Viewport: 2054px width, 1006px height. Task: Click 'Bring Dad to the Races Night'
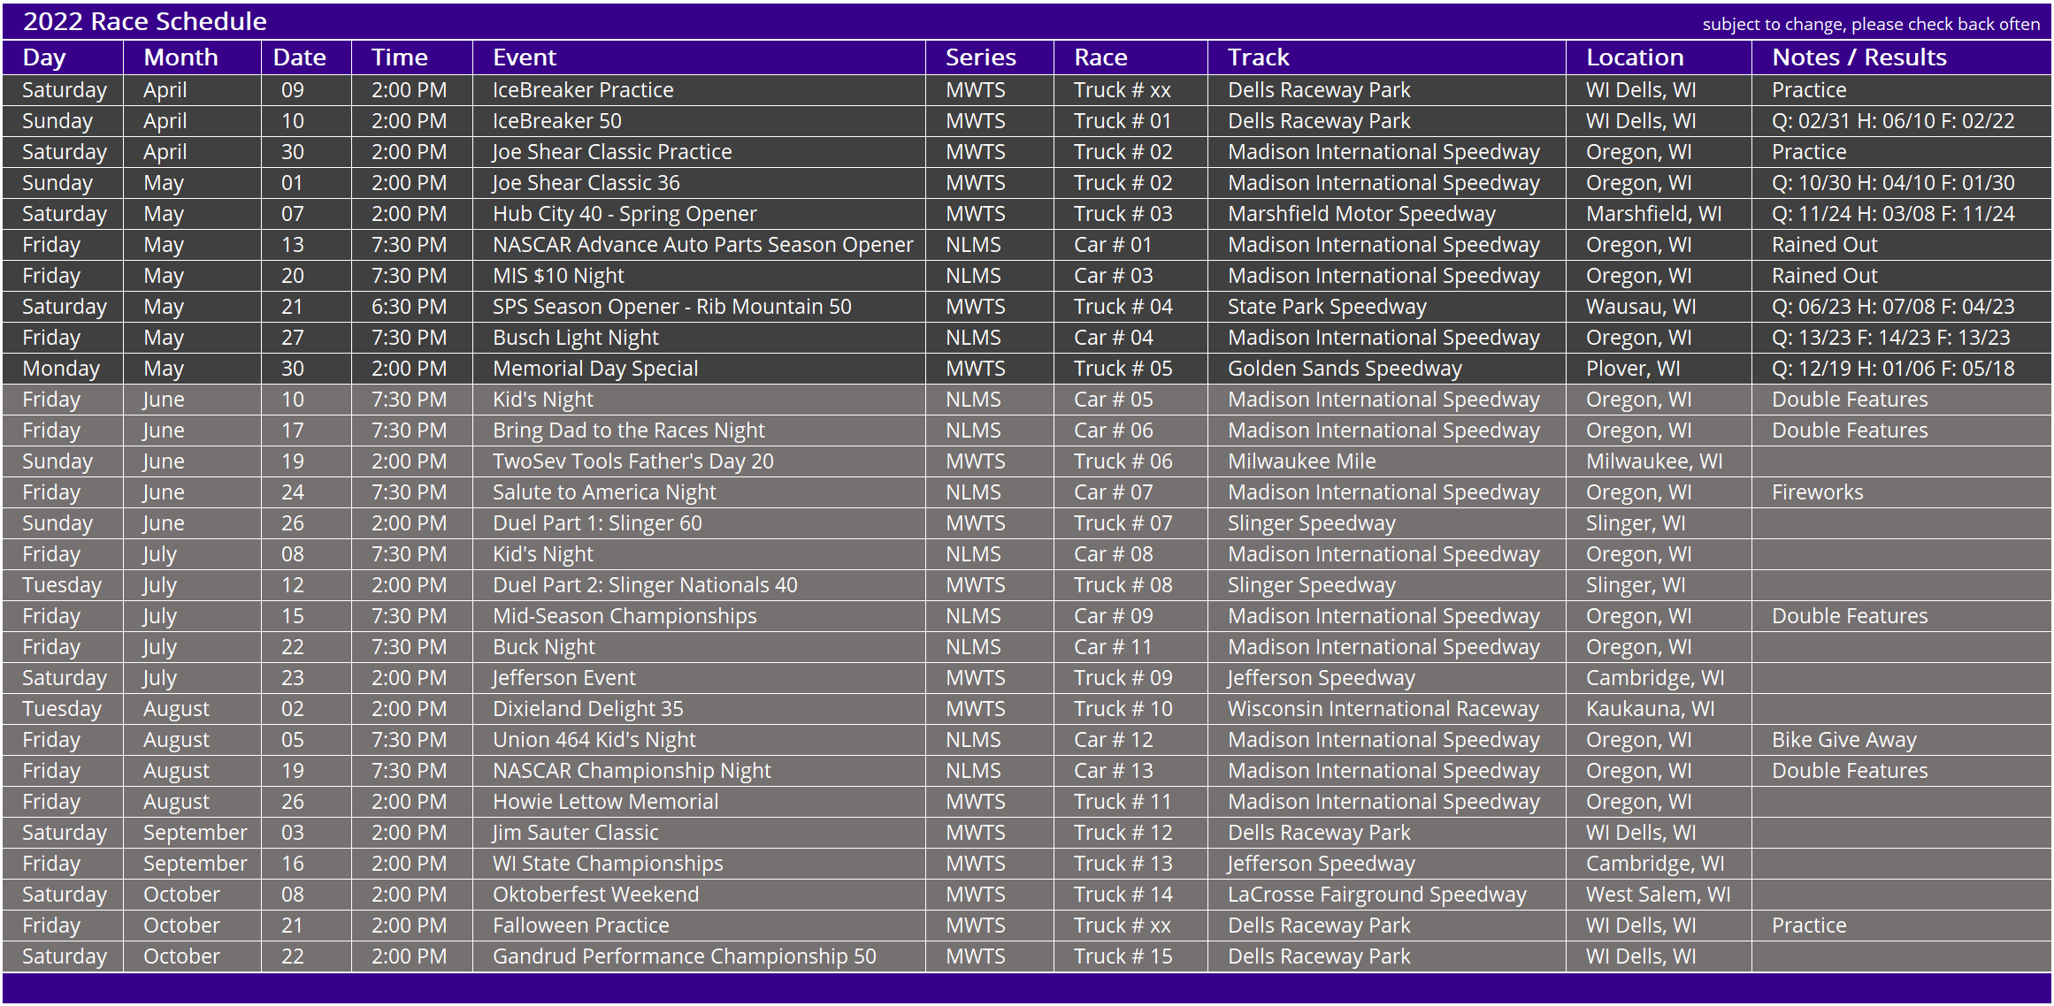pyautogui.click(x=629, y=431)
